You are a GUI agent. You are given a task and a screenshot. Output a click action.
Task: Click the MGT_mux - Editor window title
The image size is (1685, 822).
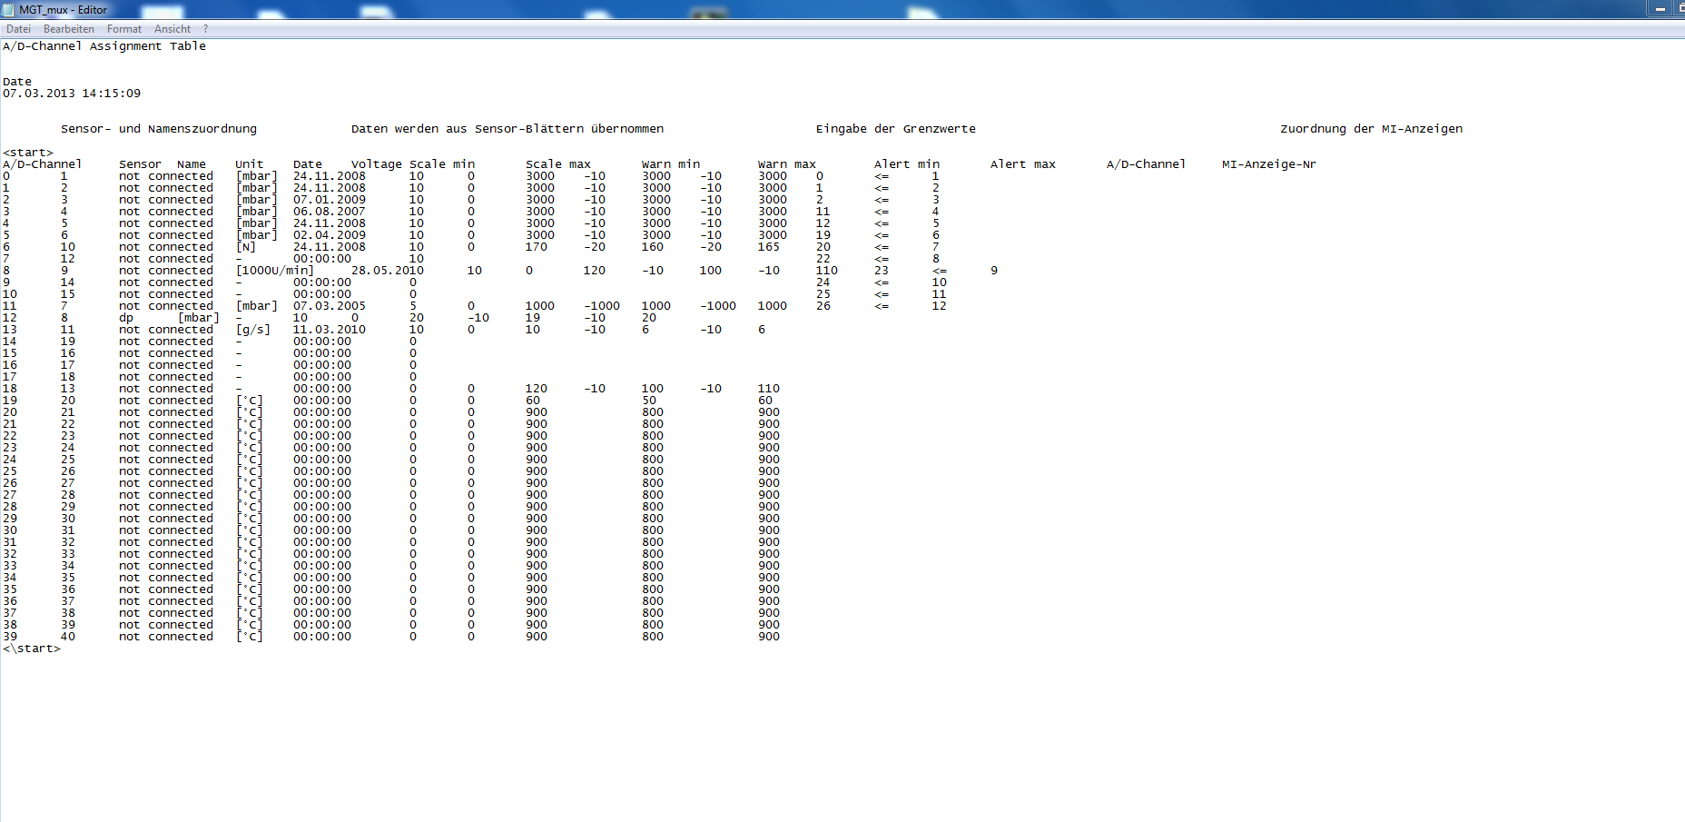[x=63, y=10]
